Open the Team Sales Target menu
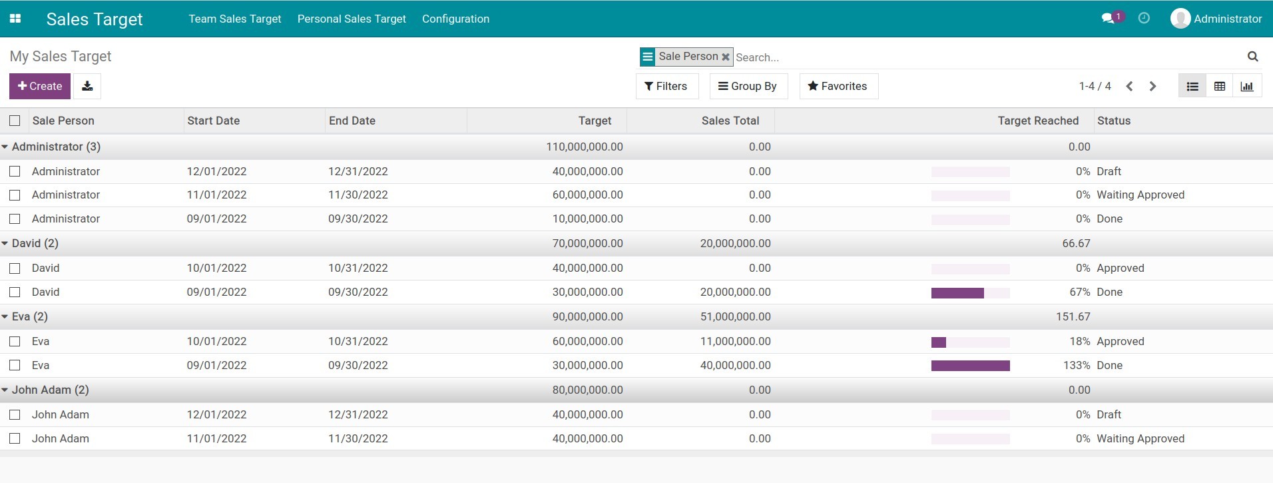The height and width of the screenshot is (483, 1273). point(235,19)
